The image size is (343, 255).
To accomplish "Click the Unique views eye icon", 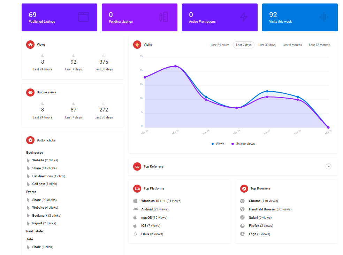I will (30, 92).
